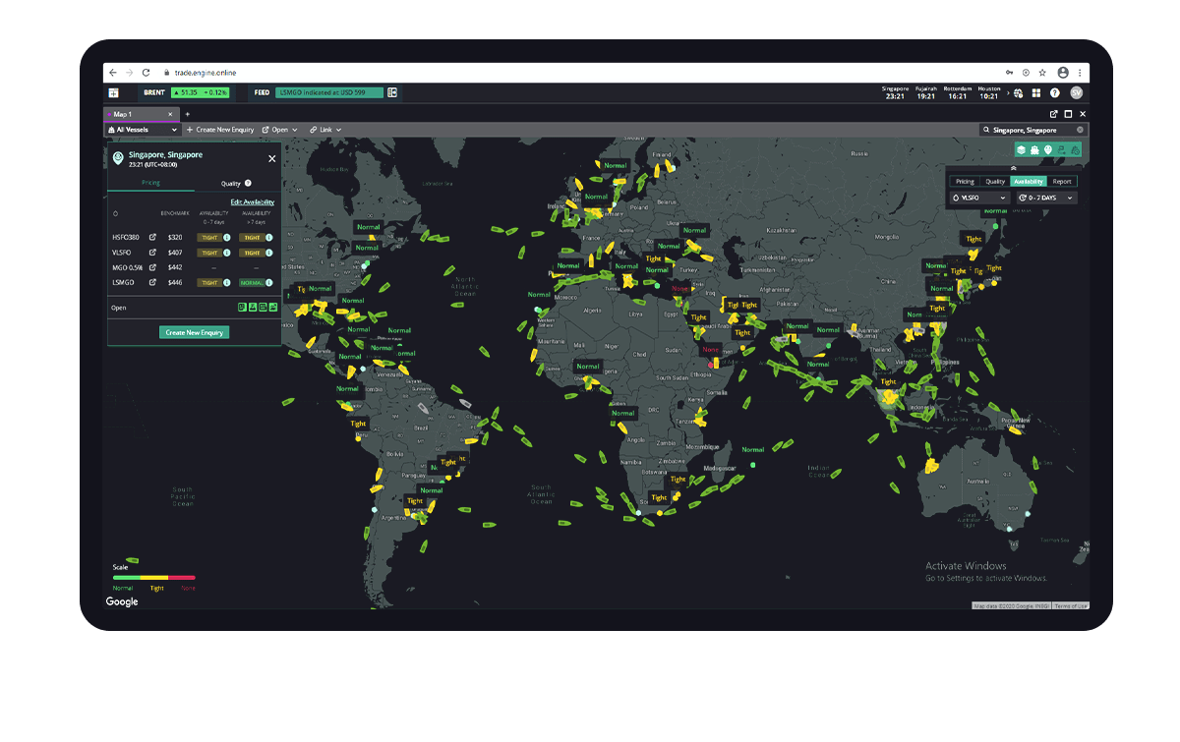Select the Availability map mode

tap(1029, 181)
